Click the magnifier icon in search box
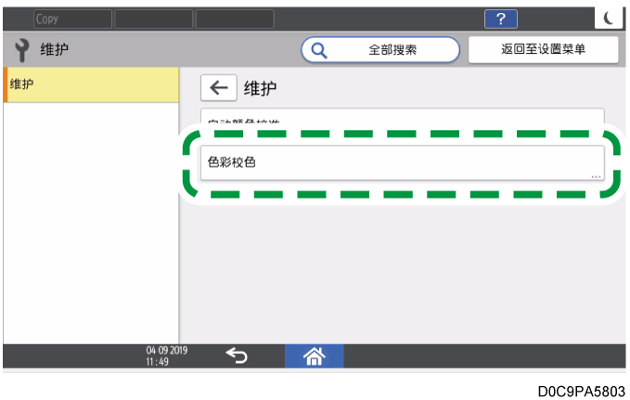This screenshot has height=400, width=630. click(x=318, y=49)
